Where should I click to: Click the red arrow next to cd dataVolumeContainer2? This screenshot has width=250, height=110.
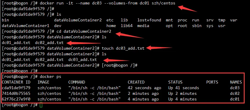pyautogui.click(x=130, y=35)
